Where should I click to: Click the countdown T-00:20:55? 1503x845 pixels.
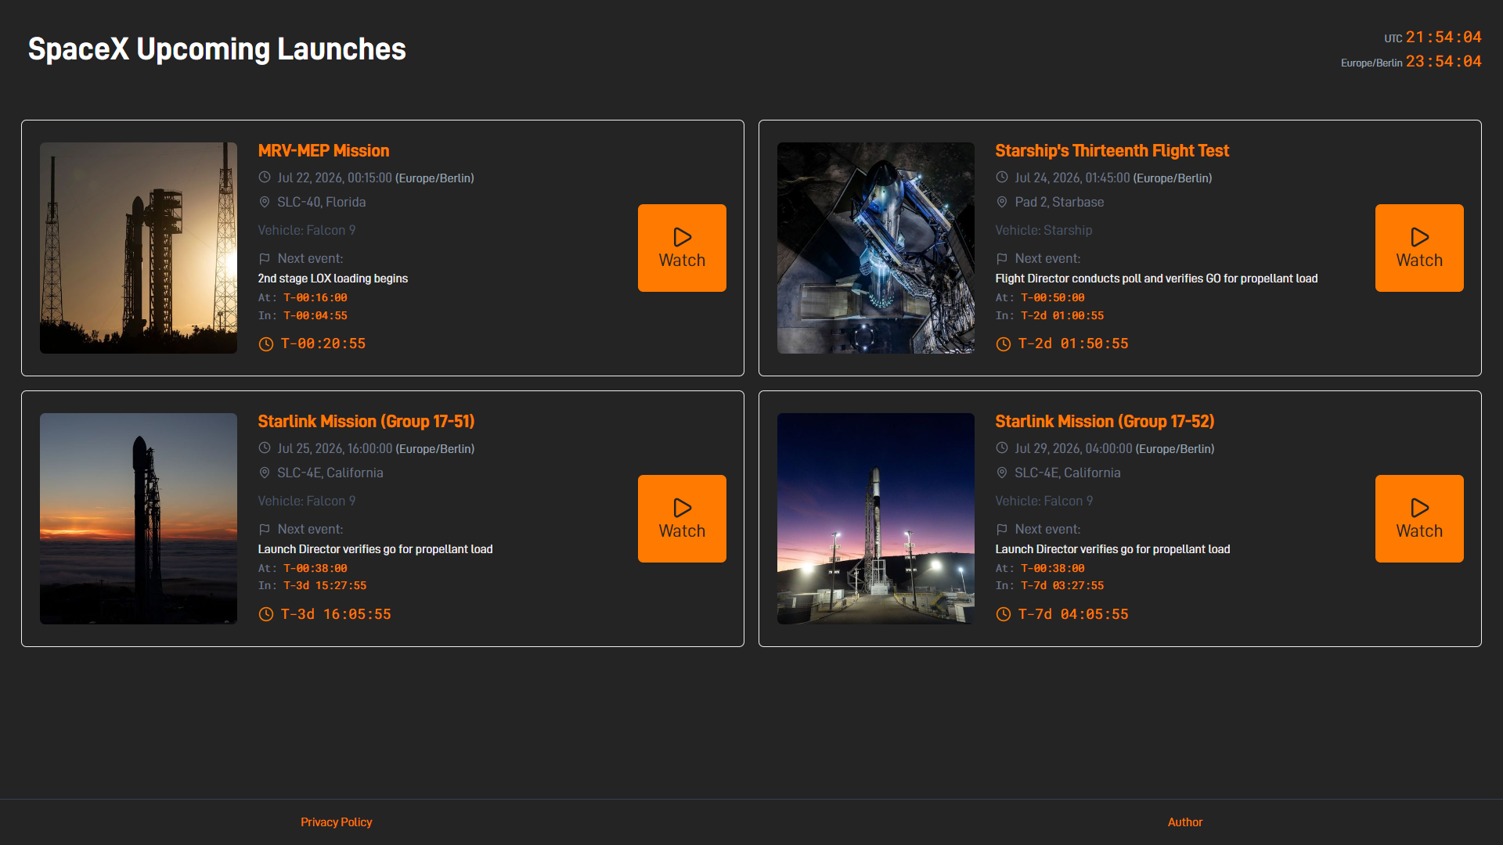[323, 343]
